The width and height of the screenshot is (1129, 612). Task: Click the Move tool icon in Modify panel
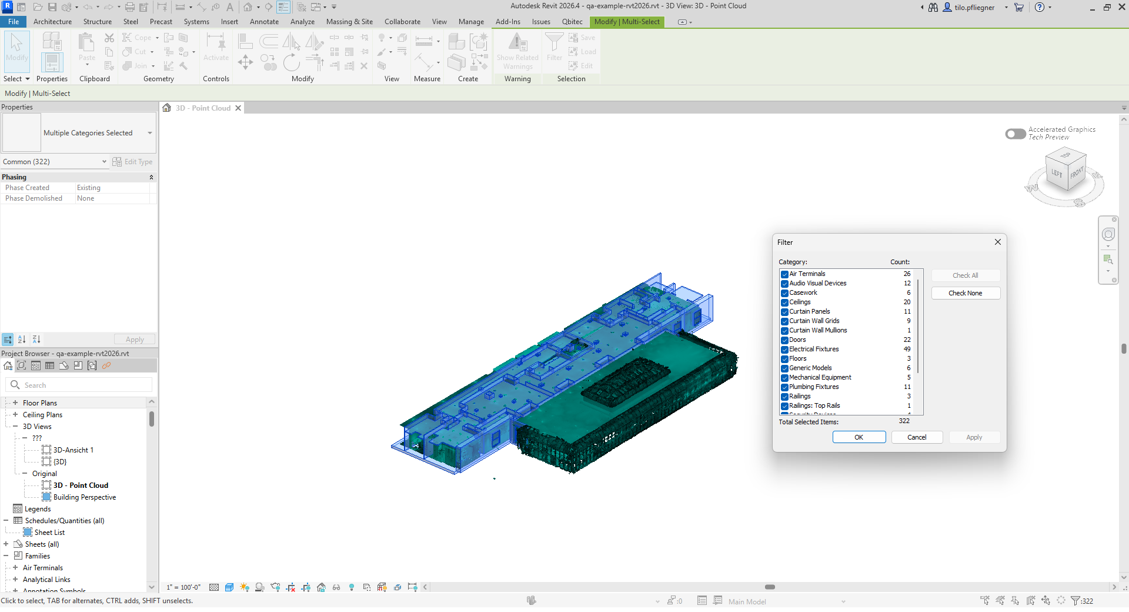[245, 62]
